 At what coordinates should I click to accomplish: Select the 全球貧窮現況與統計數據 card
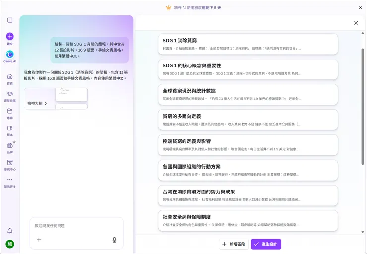click(x=248, y=95)
